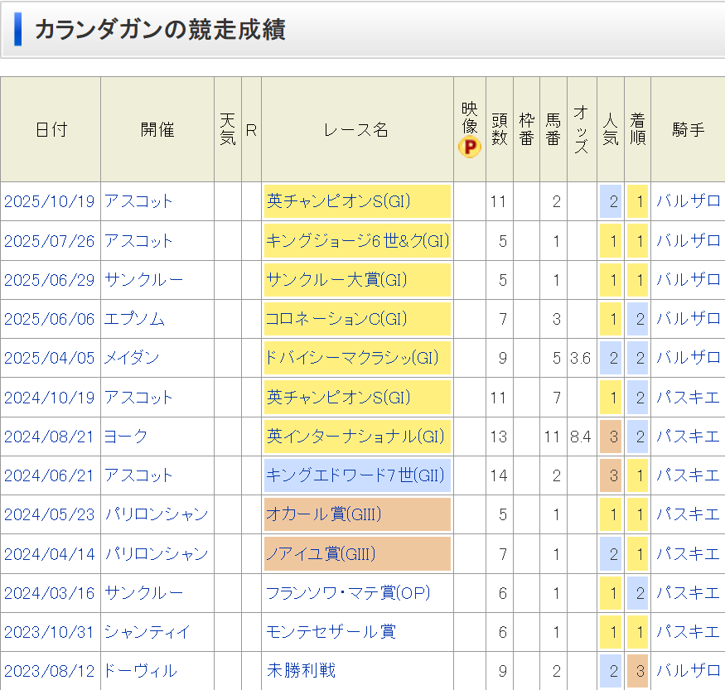
Task: Open パリロンシャン venue link in 2024/05/23 row
Action: click(157, 514)
